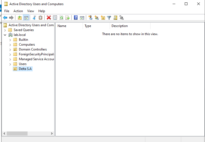Click the tree pane horizontal scrollbar right arrow
Viewport: 205px width, 142px height.
pos(52,133)
